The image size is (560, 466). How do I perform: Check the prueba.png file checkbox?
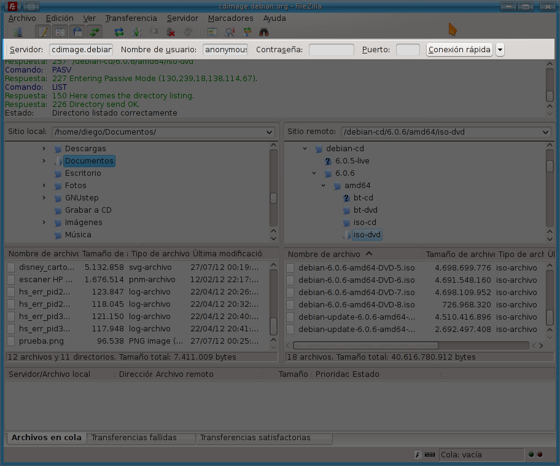[11, 341]
